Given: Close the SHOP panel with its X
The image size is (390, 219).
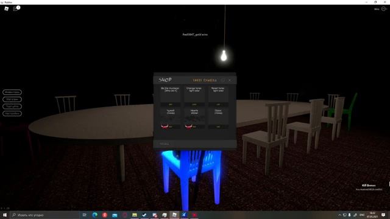Looking at the screenshot, I should 230,80.
